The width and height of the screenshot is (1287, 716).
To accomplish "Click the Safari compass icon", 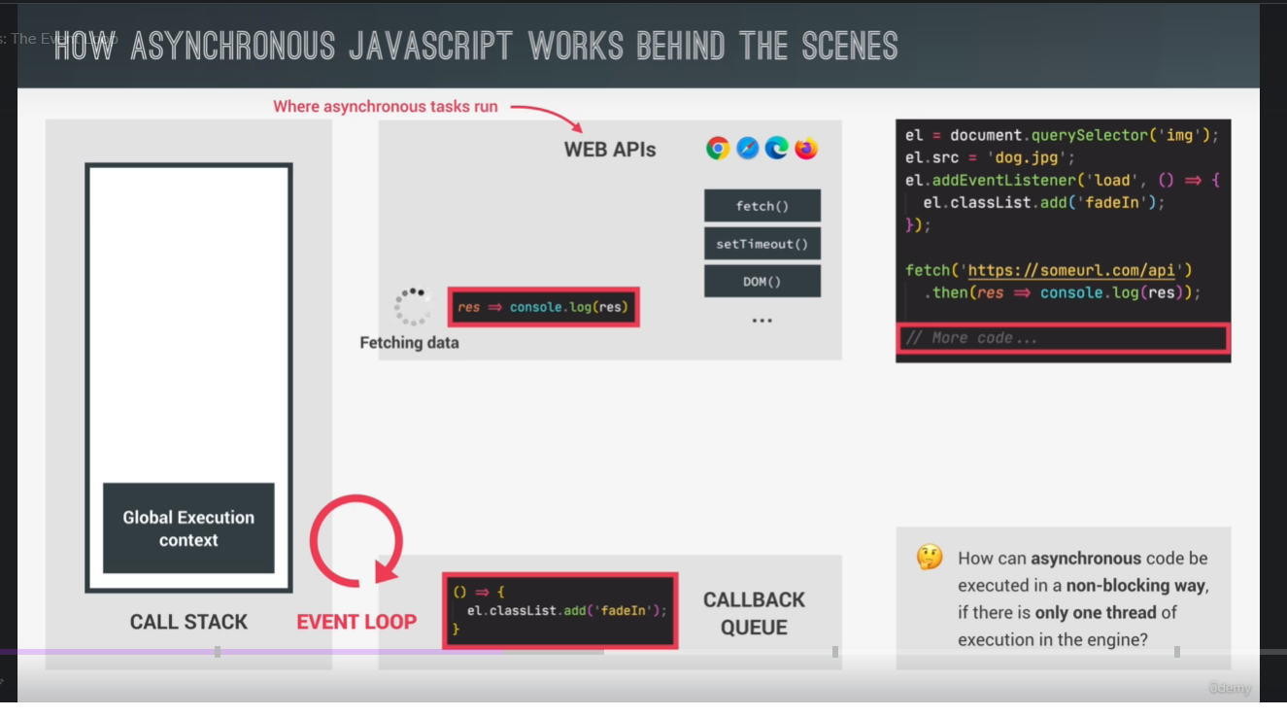I will tap(747, 148).
